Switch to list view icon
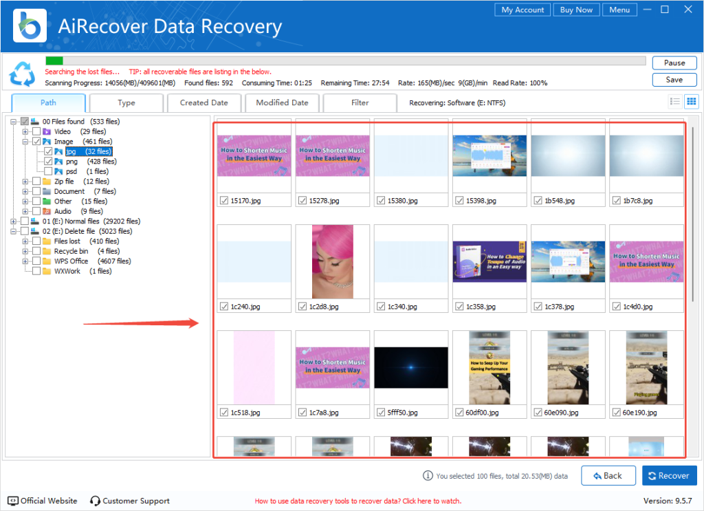 tap(675, 102)
